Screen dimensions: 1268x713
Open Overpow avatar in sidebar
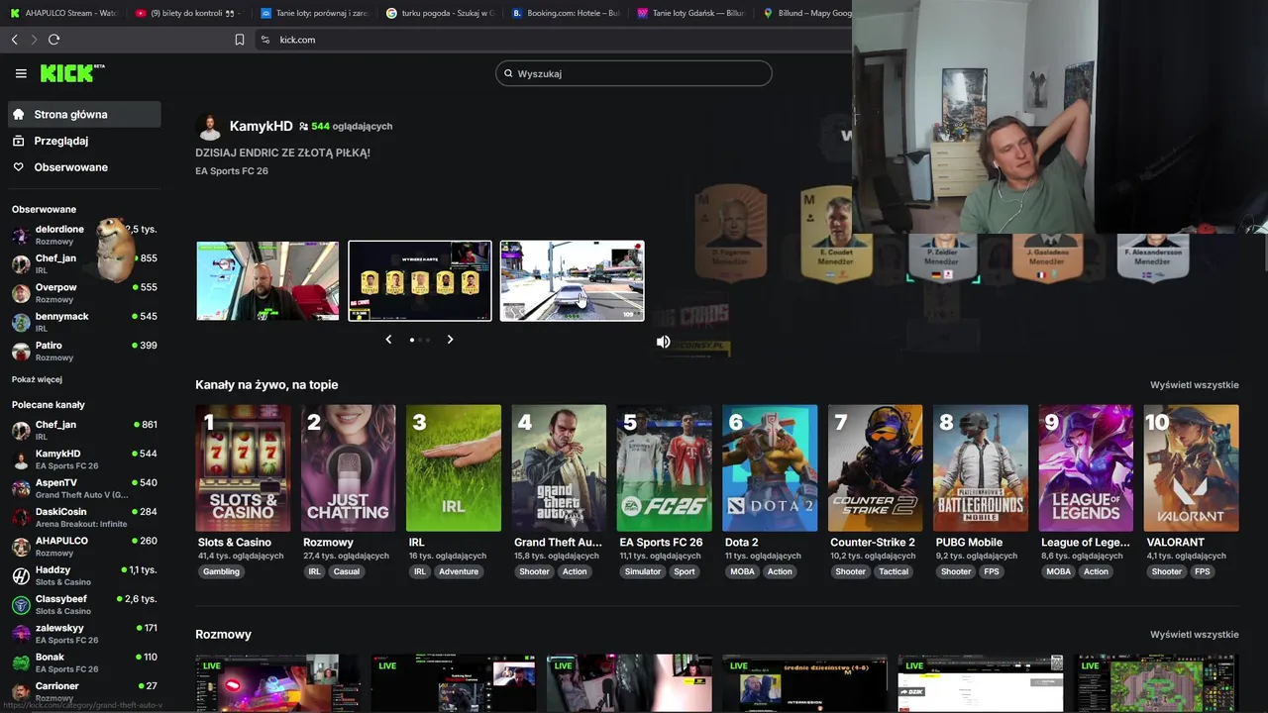[21, 293]
